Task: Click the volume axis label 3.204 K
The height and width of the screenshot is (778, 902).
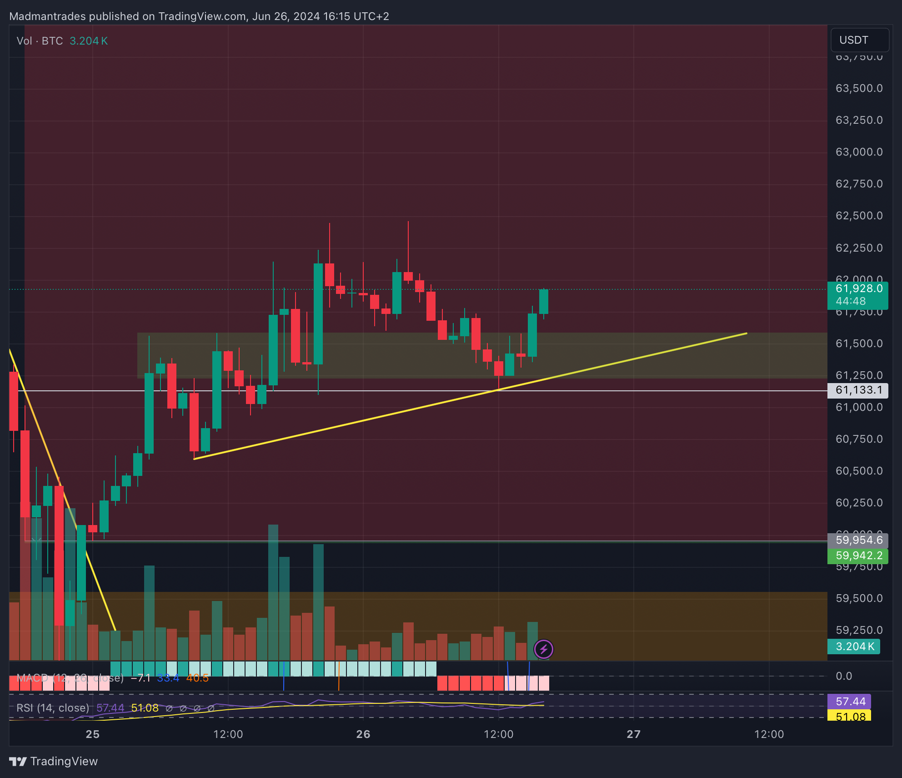Action: click(x=854, y=647)
